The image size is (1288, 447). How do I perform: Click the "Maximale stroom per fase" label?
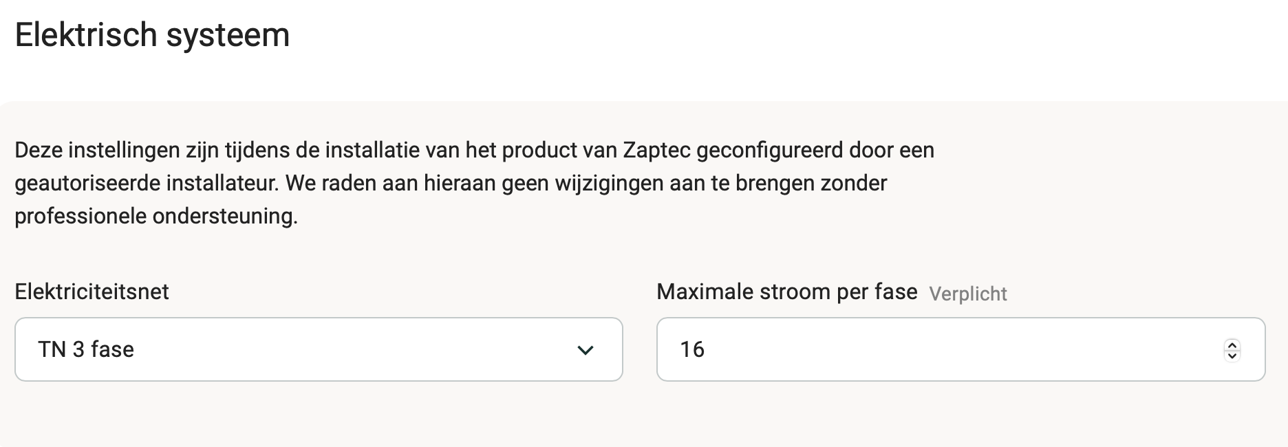(786, 292)
